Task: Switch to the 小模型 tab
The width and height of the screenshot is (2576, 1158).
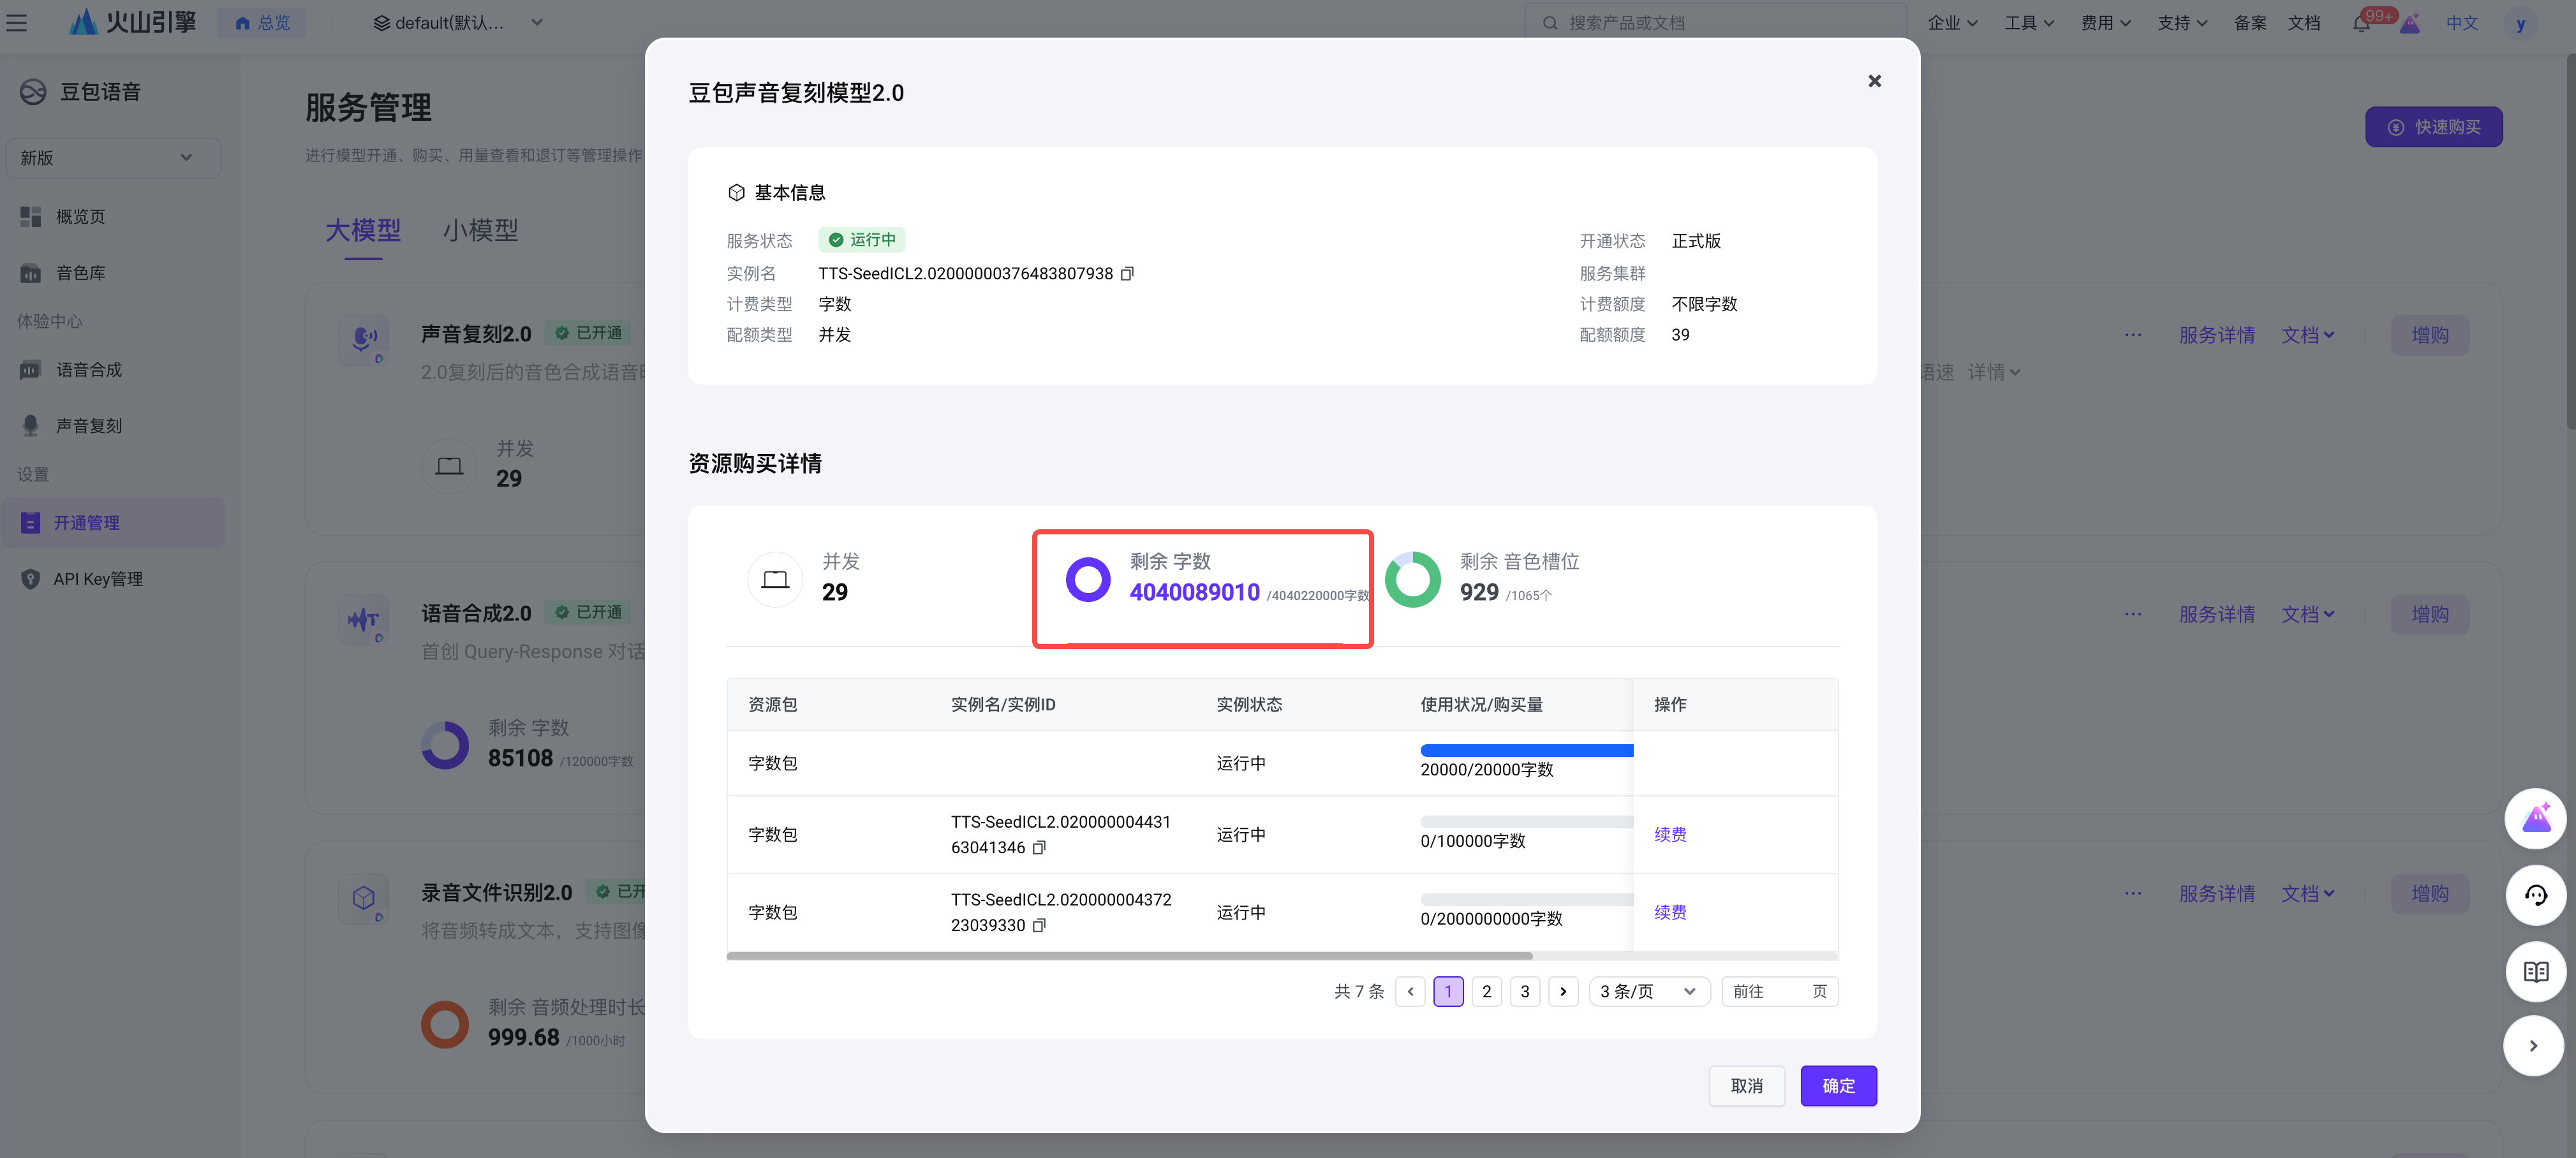Action: 480,231
